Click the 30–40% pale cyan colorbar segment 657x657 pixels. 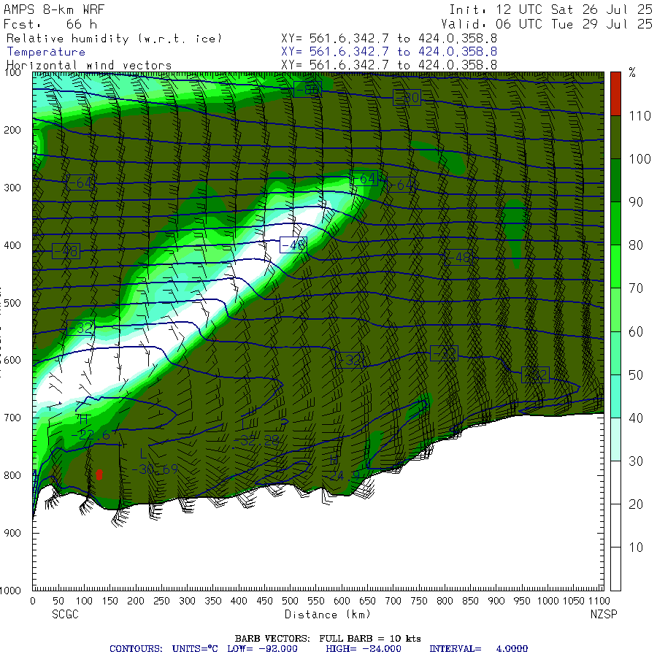pyautogui.click(x=615, y=439)
